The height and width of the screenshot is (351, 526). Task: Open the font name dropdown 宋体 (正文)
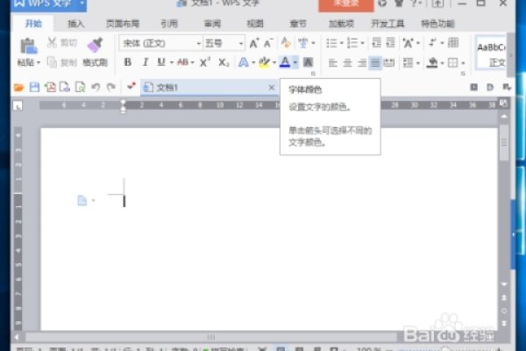160,43
